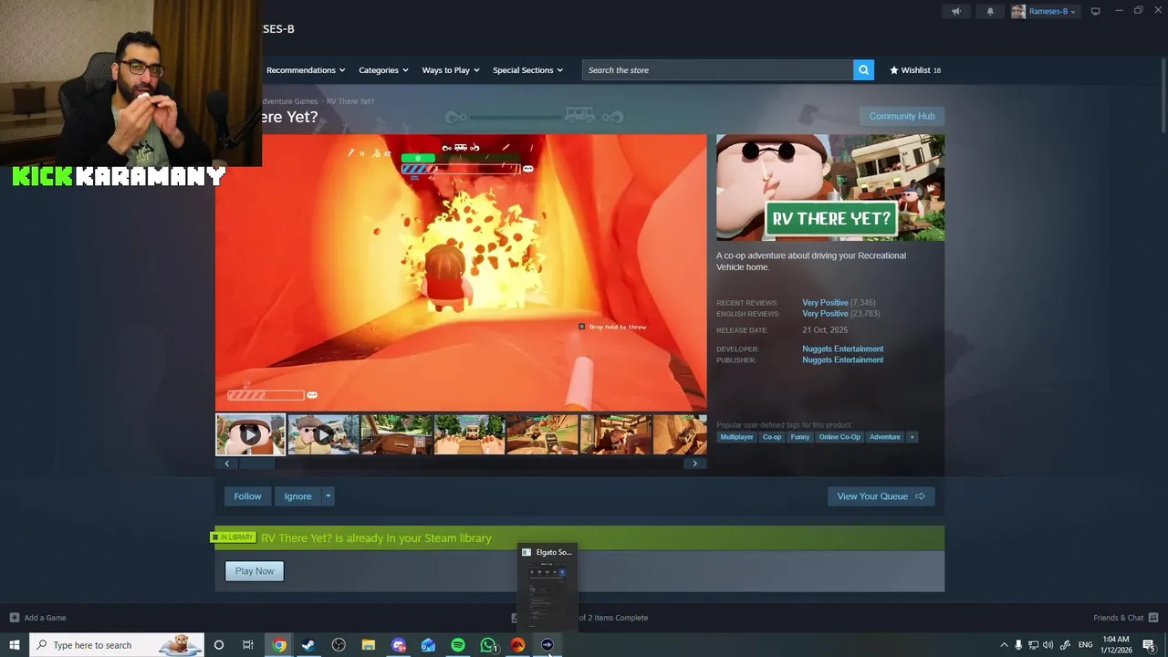1168x657 pixels.
Task: Open the Rameses-B account dropdown
Action: coord(1044,11)
